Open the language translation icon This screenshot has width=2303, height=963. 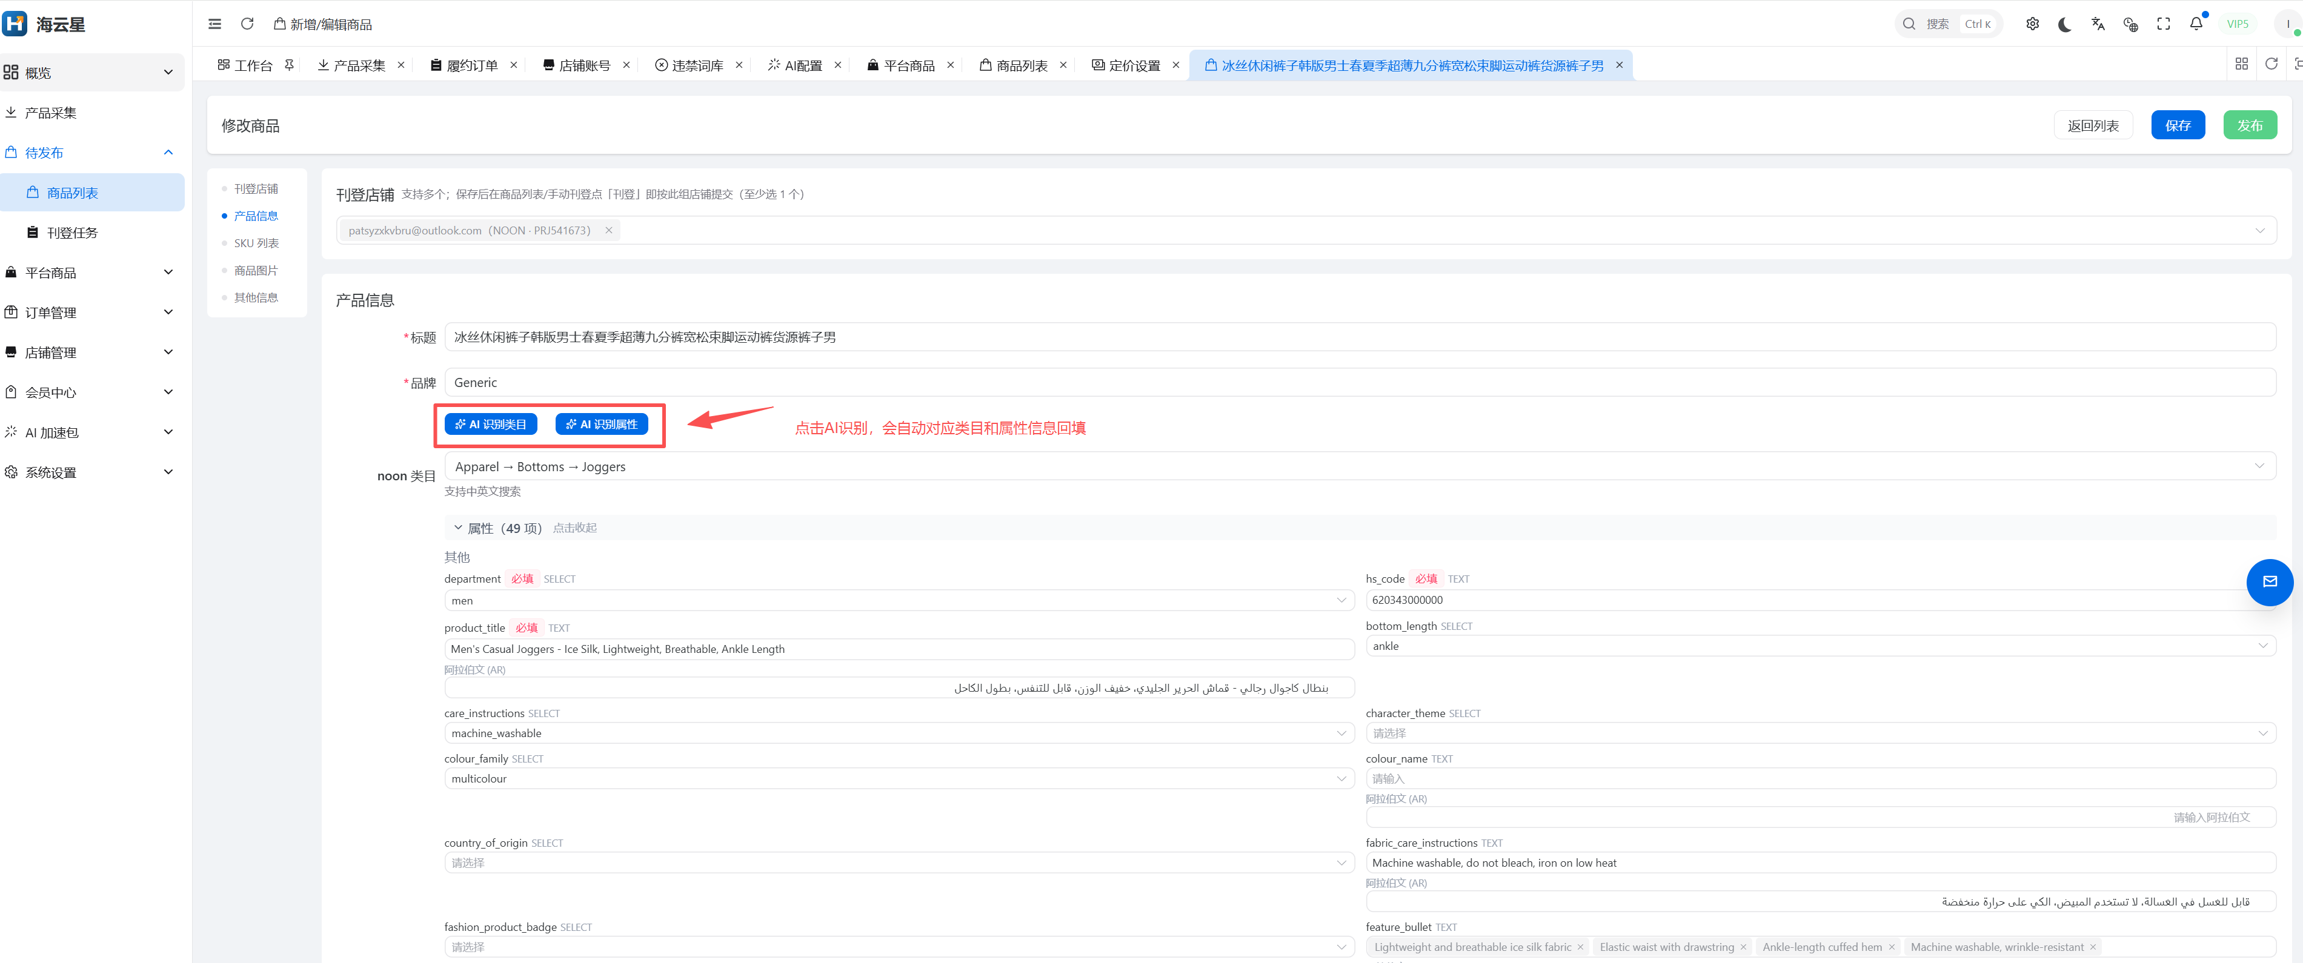click(2098, 24)
